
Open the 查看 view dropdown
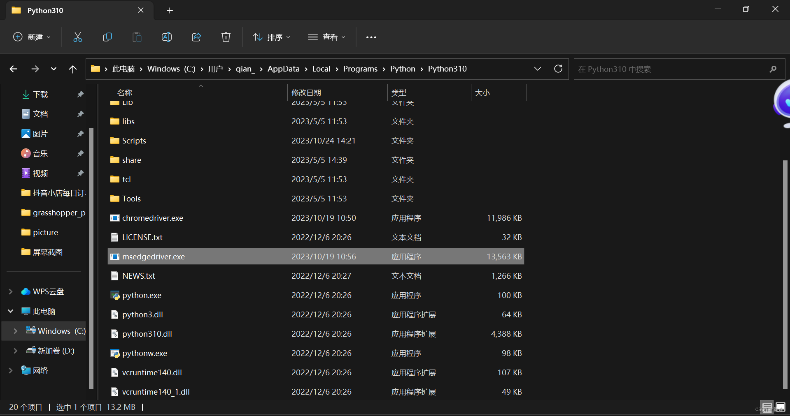(327, 37)
